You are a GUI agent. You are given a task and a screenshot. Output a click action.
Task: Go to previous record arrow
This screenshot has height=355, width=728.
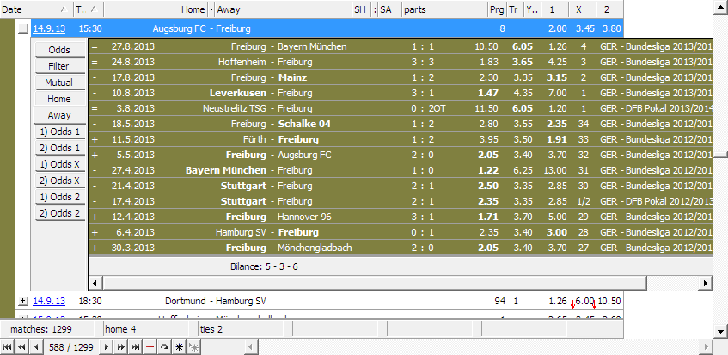[38, 347]
